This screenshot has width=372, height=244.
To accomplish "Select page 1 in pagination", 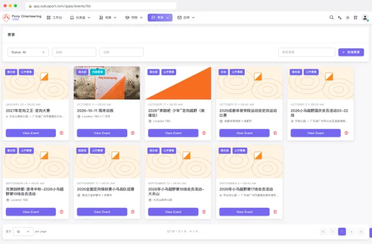I will [x=342, y=231].
